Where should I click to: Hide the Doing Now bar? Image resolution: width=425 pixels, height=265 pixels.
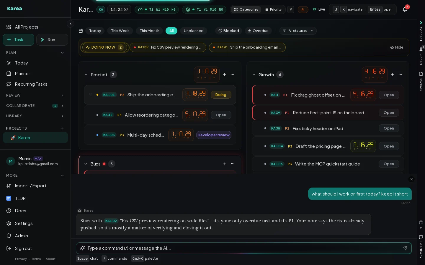pyautogui.click(x=397, y=47)
